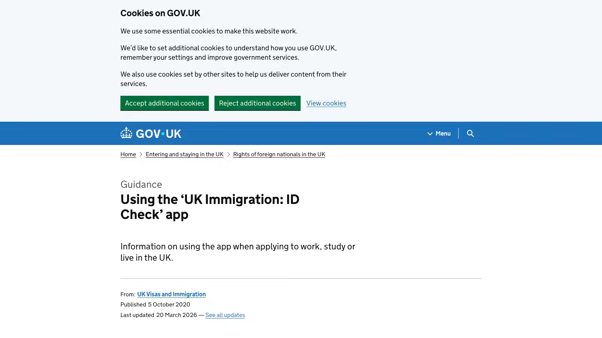This screenshot has height=338, width=602.
Task: Click the Published 5 October 2020 text
Action: [155, 304]
